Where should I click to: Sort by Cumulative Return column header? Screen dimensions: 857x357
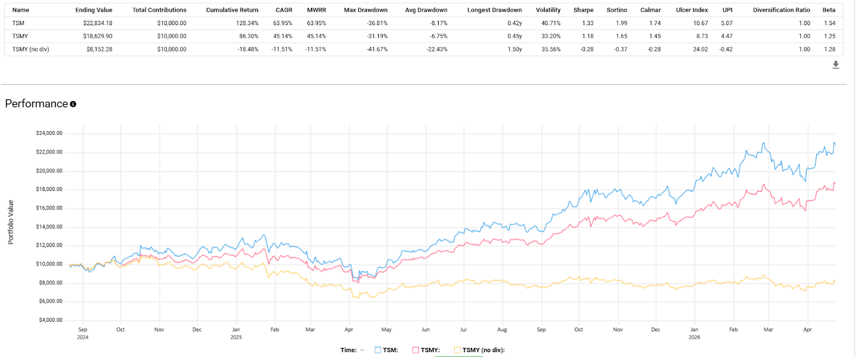[x=232, y=10]
